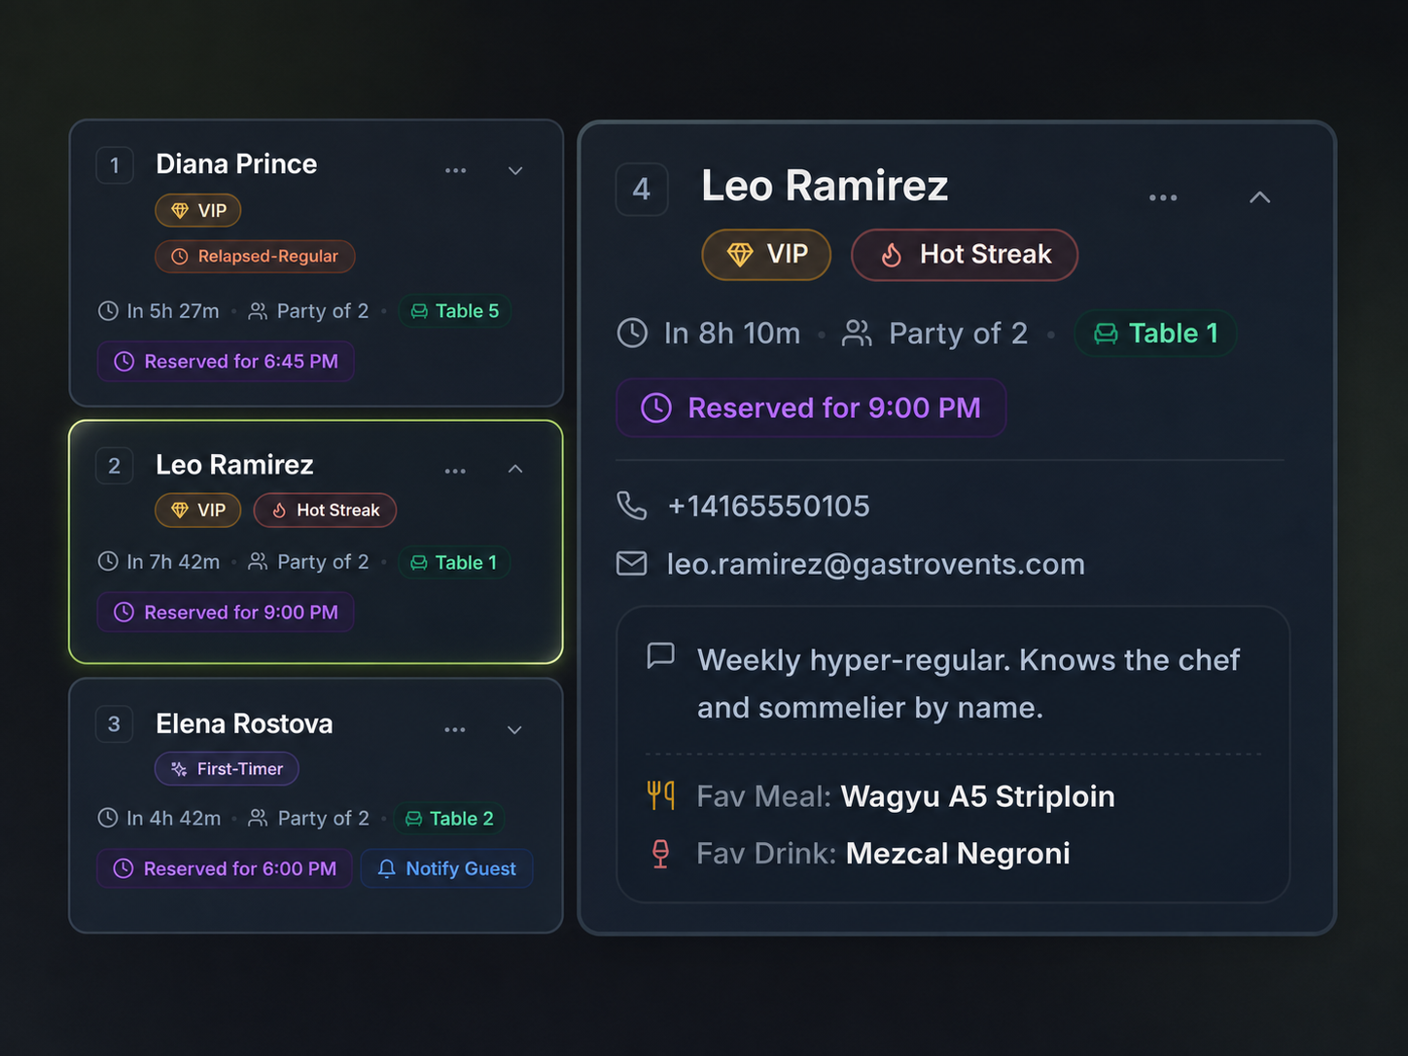
Task: Click the envelope icon next to the email address
Action: (x=632, y=564)
